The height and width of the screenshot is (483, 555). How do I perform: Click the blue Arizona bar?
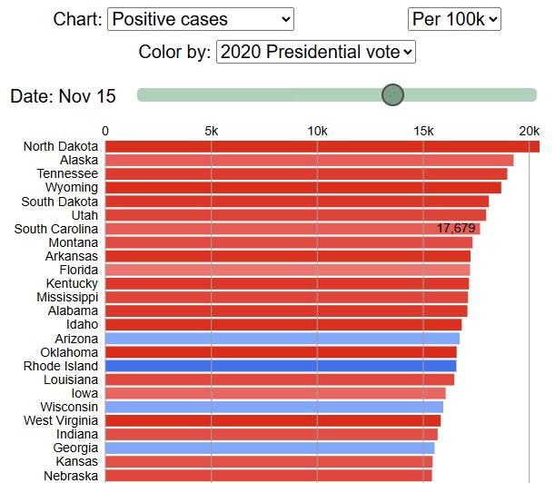(282, 338)
